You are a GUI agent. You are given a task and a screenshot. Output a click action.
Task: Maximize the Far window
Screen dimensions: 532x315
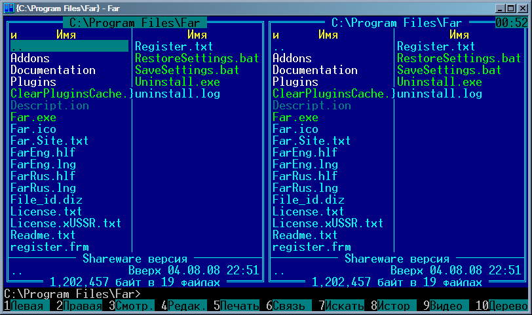tap(511, 8)
